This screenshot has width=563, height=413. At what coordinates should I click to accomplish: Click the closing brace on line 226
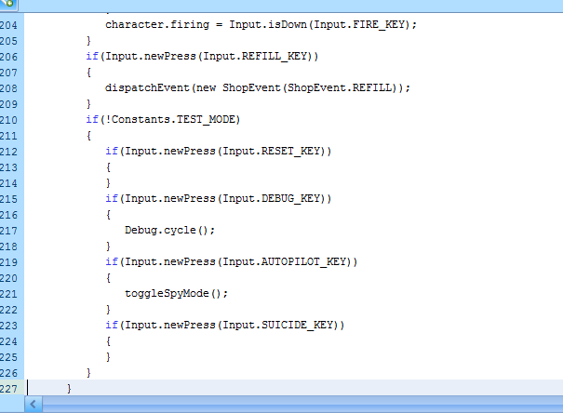pos(88,373)
